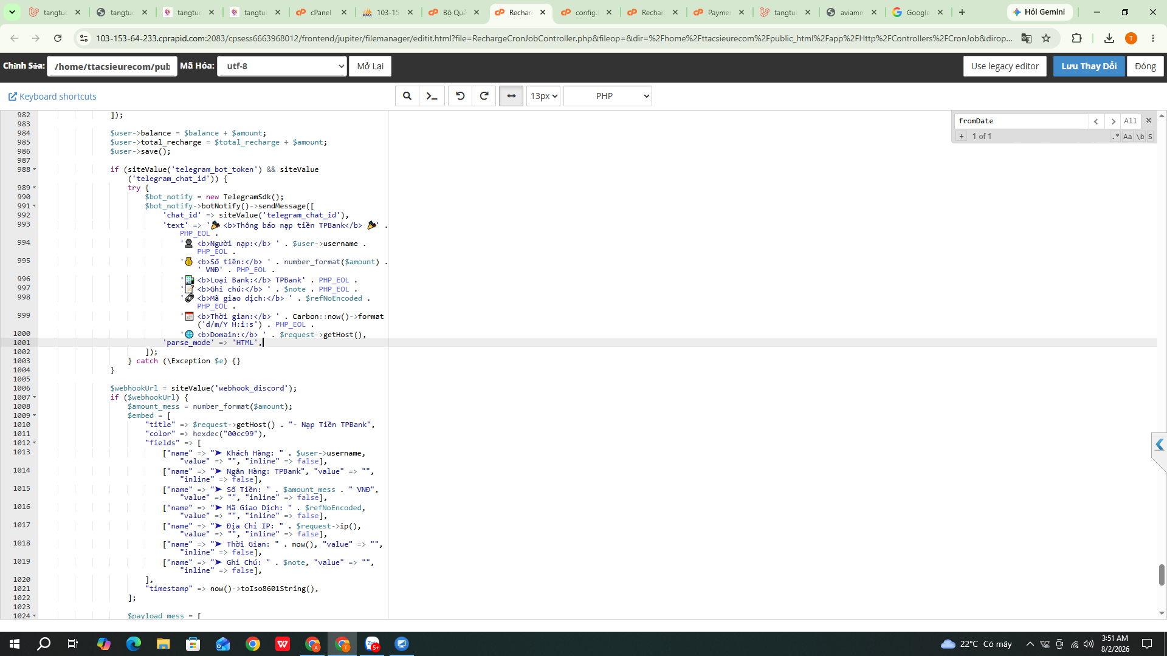Open Keyboard shortcuts link
Viewport: 1167px width, 656px height.
click(x=52, y=97)
